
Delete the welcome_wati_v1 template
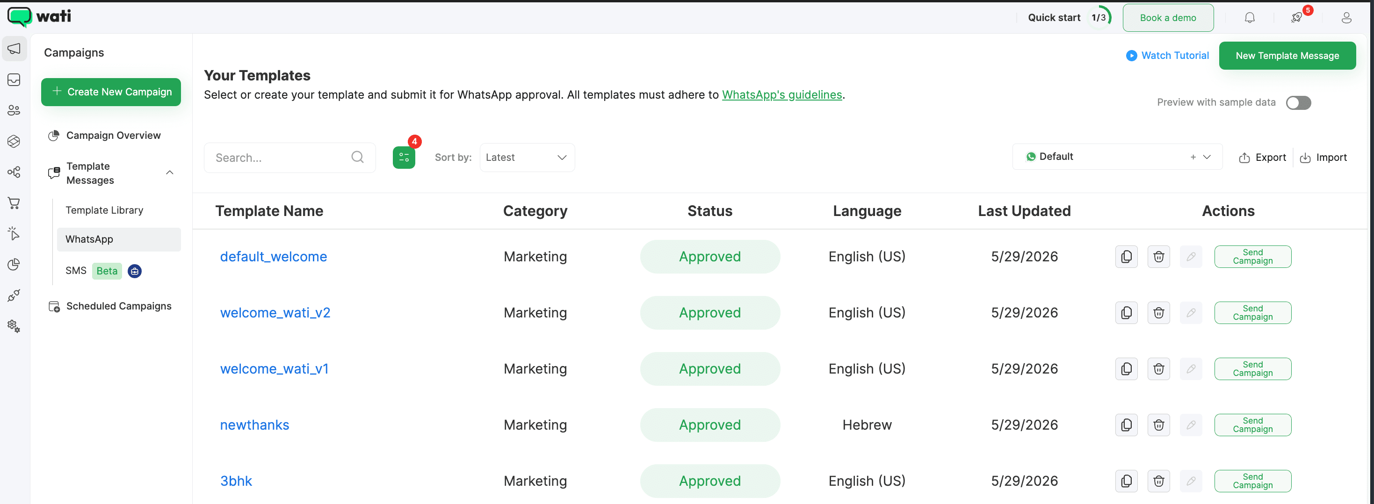pyautogui.click(x=1158, y=368)
